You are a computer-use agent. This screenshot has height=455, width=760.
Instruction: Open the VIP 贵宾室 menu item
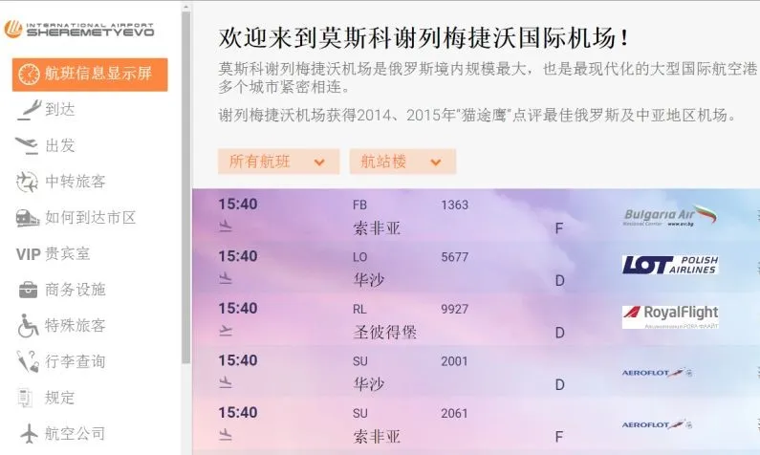(x=54, y=254)
